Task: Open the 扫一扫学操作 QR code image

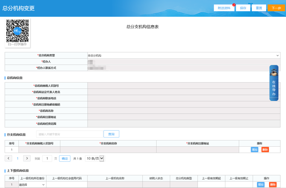Action: pyautogui.click(x=17, y=31)
